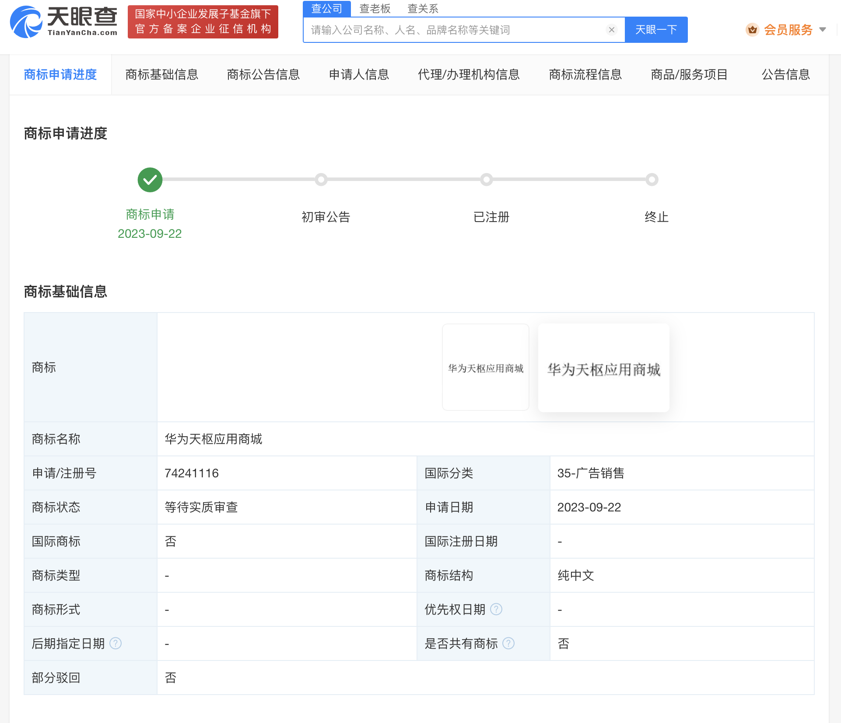Switch to 商标公告信息 tab
Image resolution: width=841 pixels, height=723 pixels.
click(263, 74)
